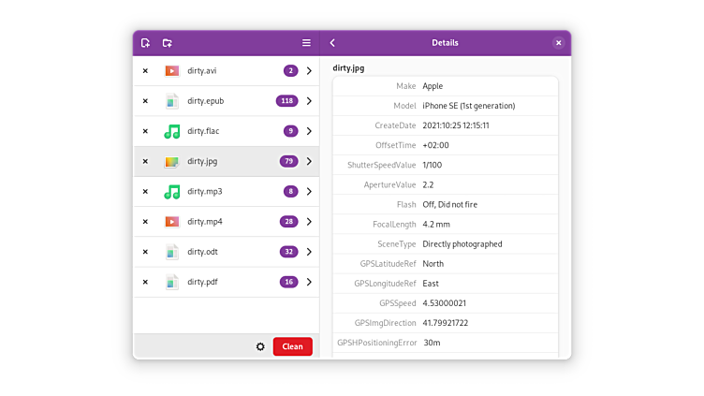This screenshot has height=396, width=704.
Task: Expand details chevron for dirty.avi
Action: pos(309,71)
